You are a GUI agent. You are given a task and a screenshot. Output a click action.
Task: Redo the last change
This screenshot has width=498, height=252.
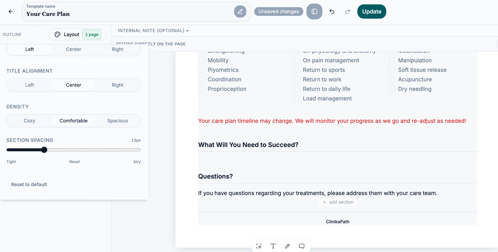348,11
